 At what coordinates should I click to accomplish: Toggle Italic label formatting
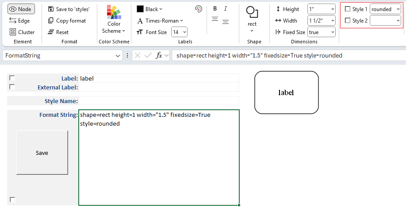pos(226,9)
